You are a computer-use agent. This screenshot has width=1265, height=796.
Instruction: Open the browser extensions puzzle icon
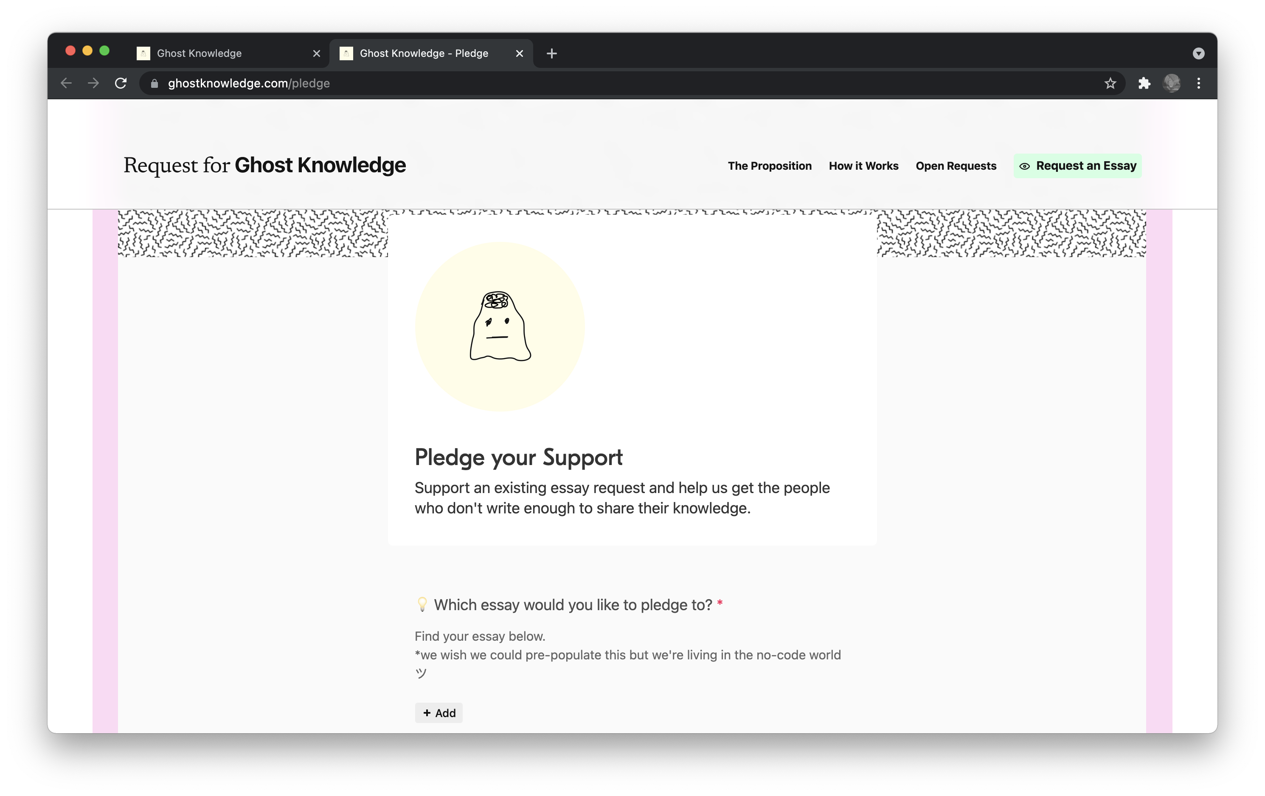pos(1144,83)
